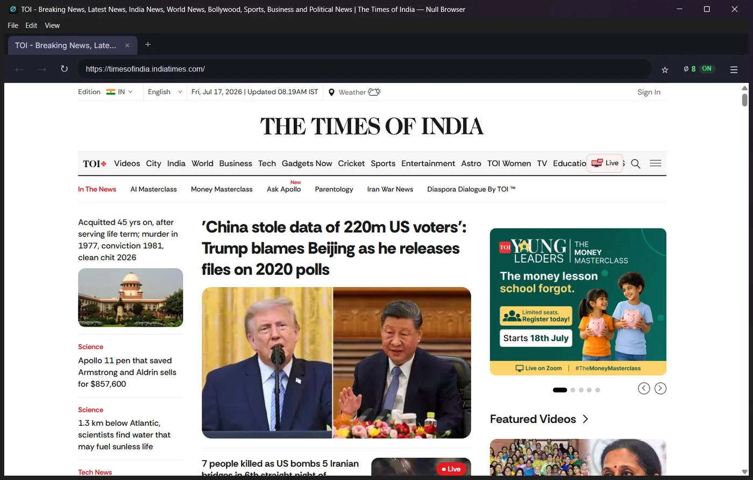Click The Times of India masthead logo
The image size is (753, 480).
(372, 126)
